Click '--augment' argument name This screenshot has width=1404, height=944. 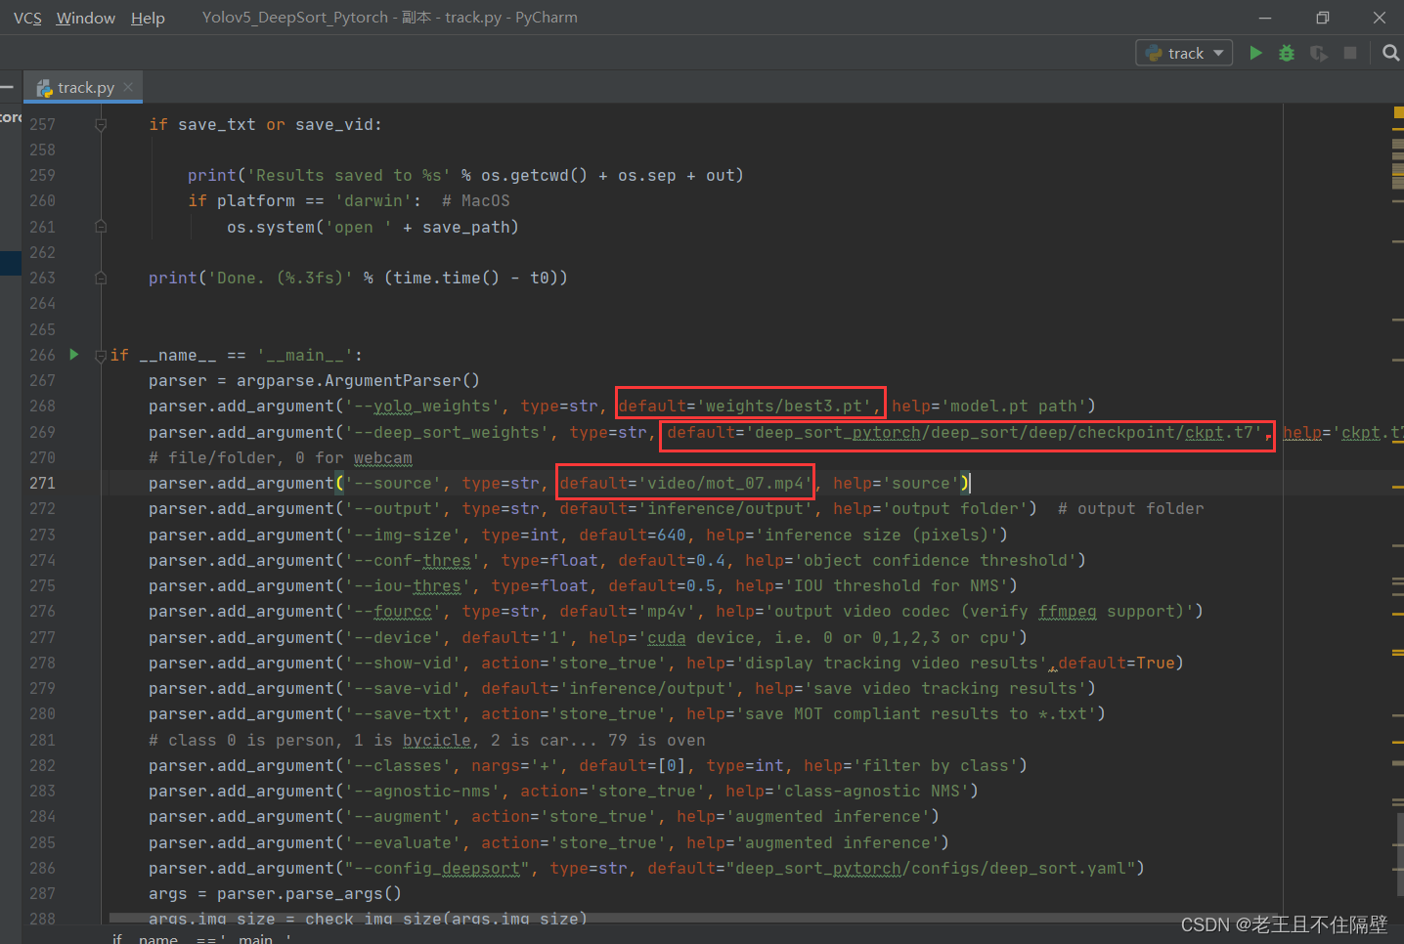(x=398, y=816)
